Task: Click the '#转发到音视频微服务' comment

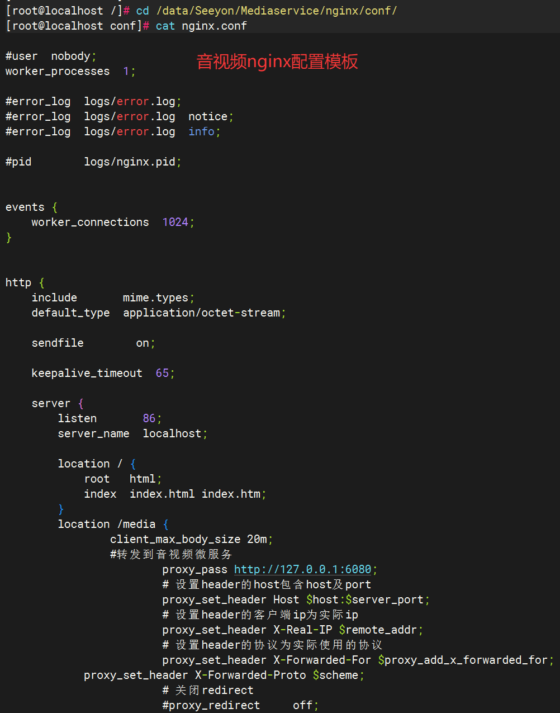Action: tap(171, 554)
